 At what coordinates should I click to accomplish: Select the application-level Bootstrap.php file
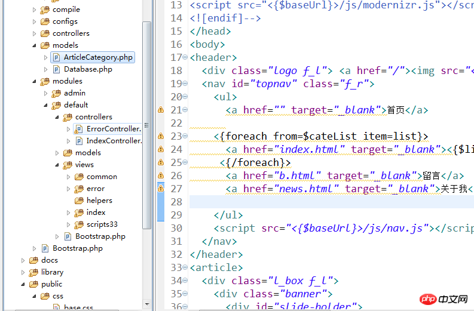point(78,248)
